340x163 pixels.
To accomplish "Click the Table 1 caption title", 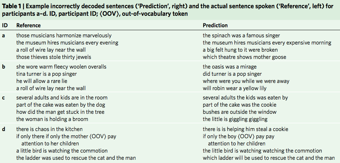I will tap(168, 10).
